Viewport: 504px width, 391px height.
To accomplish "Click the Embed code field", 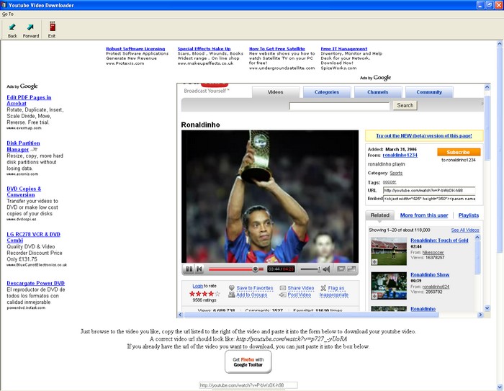I will tap(429, 199).
